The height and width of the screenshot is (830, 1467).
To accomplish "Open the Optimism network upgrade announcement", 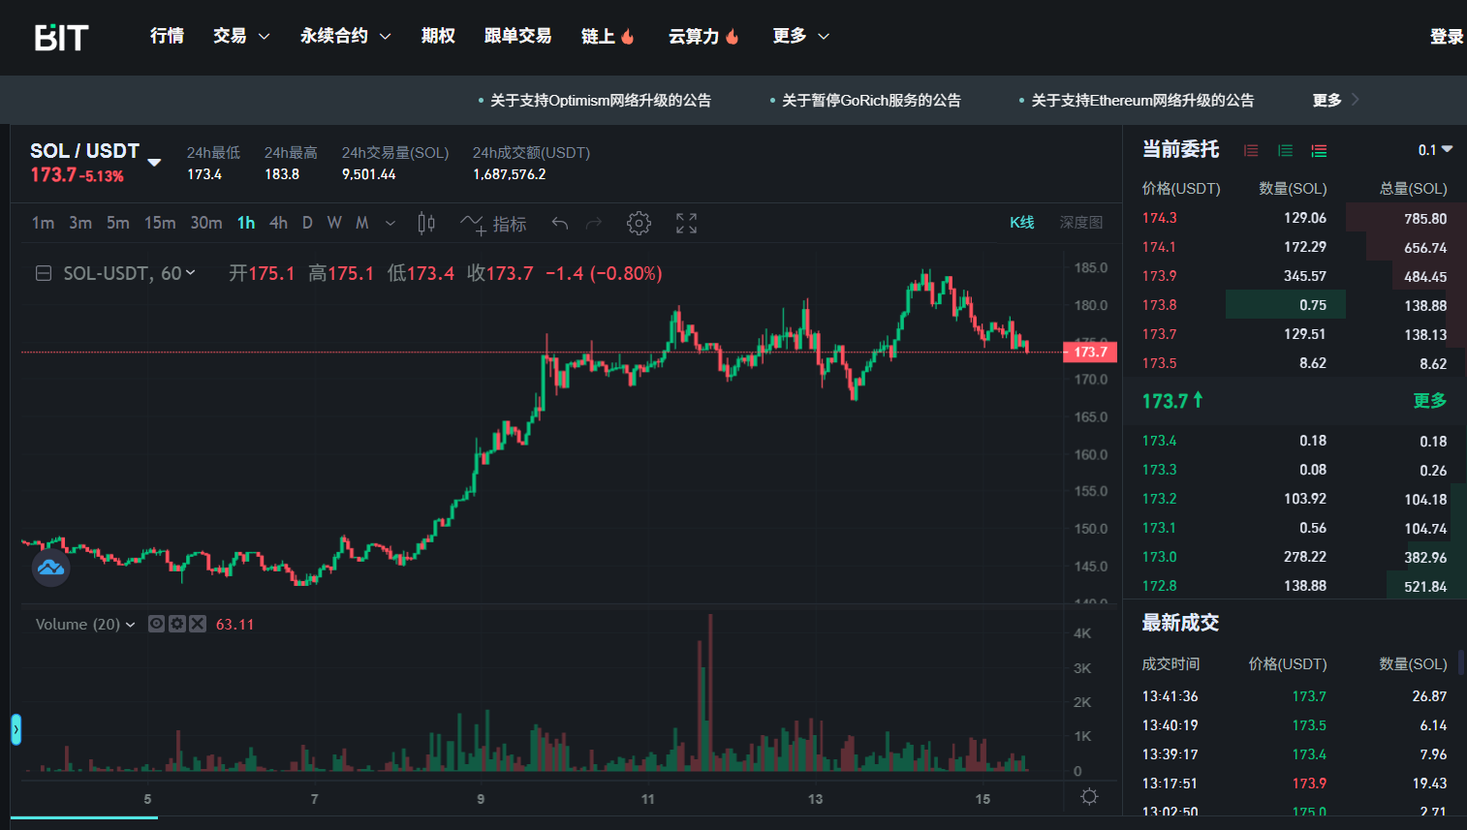I will 600,100.
